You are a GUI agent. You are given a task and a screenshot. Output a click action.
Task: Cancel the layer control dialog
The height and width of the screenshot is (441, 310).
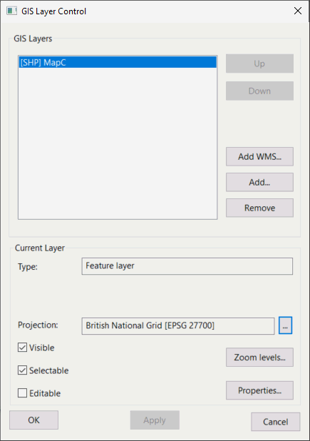[x=276, y=422]
